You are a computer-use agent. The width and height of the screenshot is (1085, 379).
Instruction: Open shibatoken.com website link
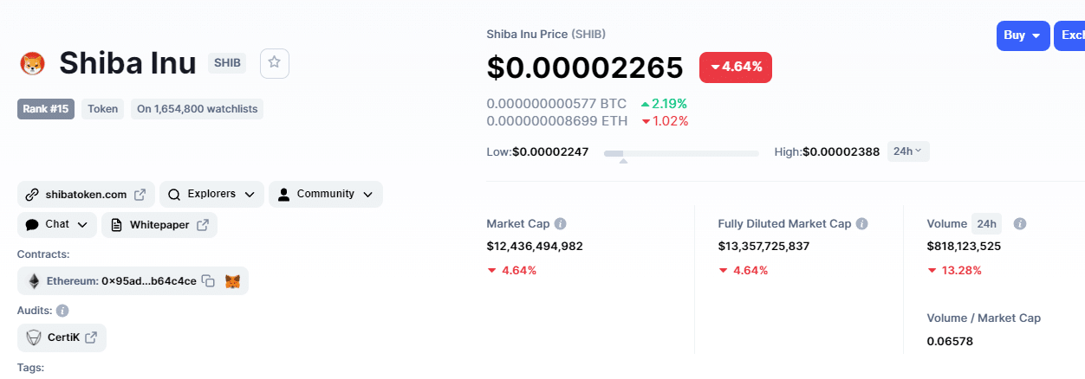(86, 194)
